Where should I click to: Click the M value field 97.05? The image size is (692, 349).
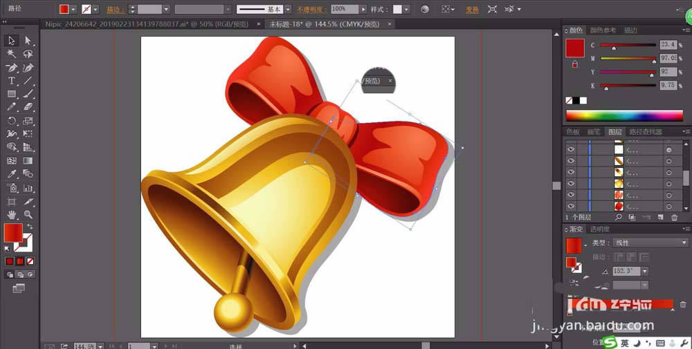(x=668, y=58)
